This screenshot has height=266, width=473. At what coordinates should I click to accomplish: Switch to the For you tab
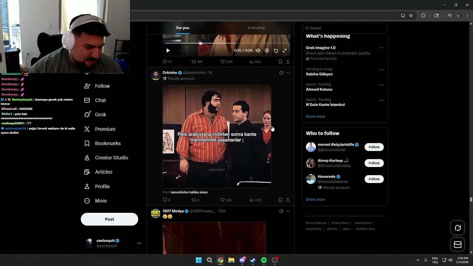pyautogui.click(x=183, y=28)
